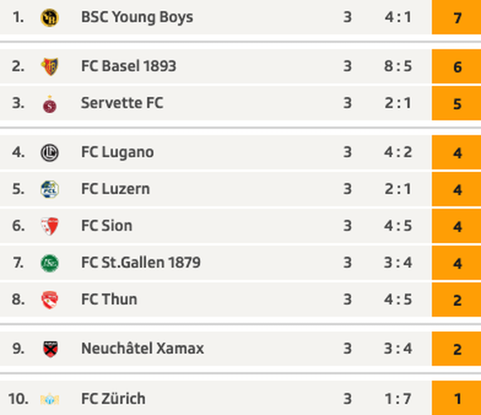Select the Servette FC team name
The image size is (481, 415).
(122, 103)
